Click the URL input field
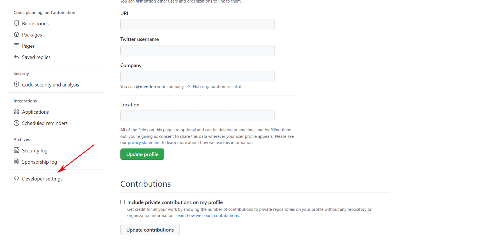 pos(197,24)
